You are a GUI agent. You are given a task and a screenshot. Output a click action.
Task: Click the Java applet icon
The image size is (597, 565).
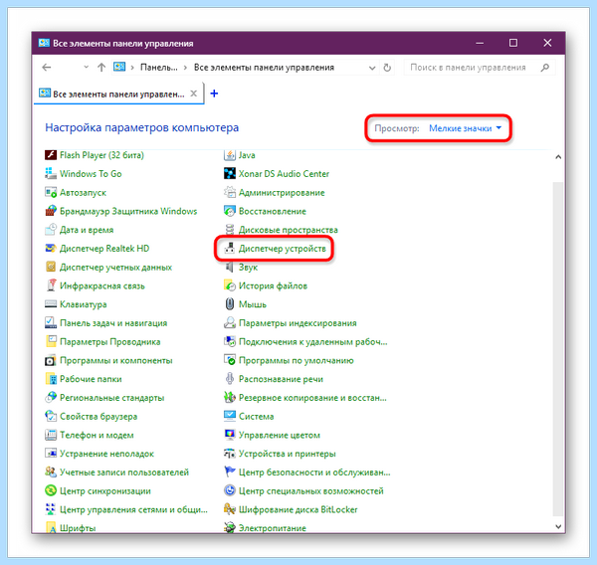coord(230,155)
